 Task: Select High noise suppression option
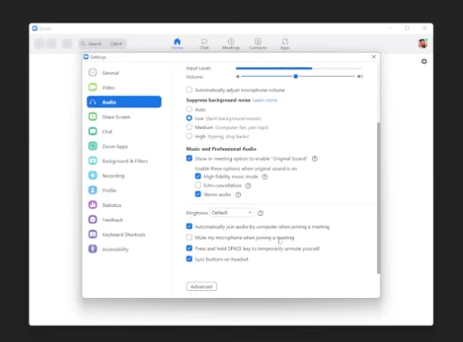[x=190, y=136]
